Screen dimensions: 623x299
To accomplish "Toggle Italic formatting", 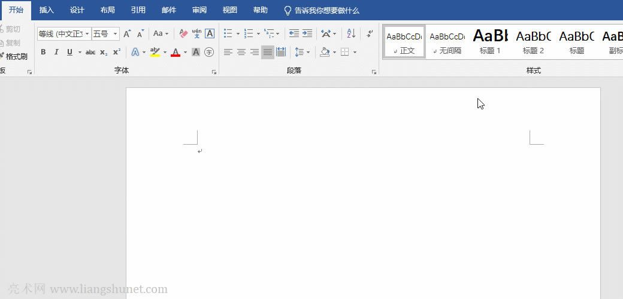I will click(56, 53).
